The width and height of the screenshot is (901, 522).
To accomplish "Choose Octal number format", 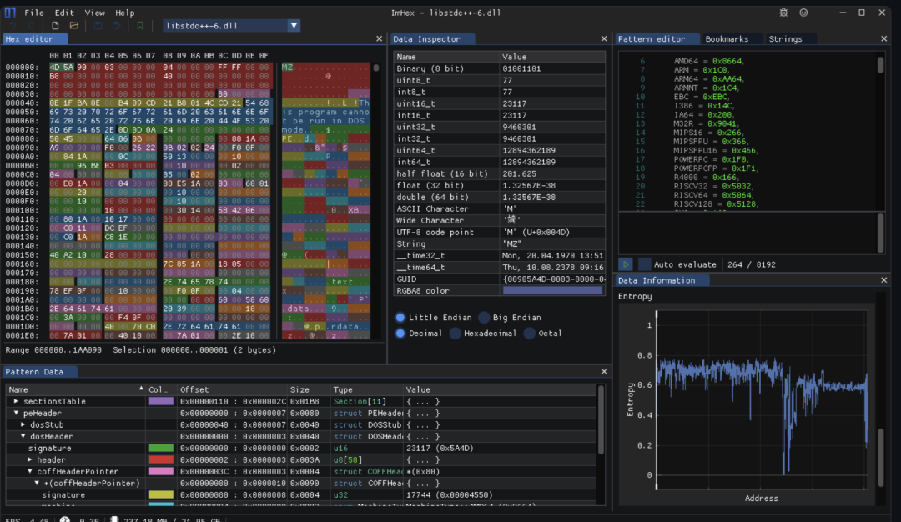I will click(x=530, y=333).
